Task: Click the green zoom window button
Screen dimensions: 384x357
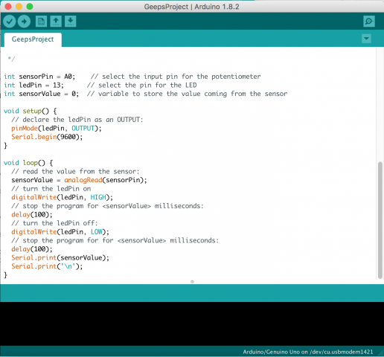Action: (x=30, y=7)
